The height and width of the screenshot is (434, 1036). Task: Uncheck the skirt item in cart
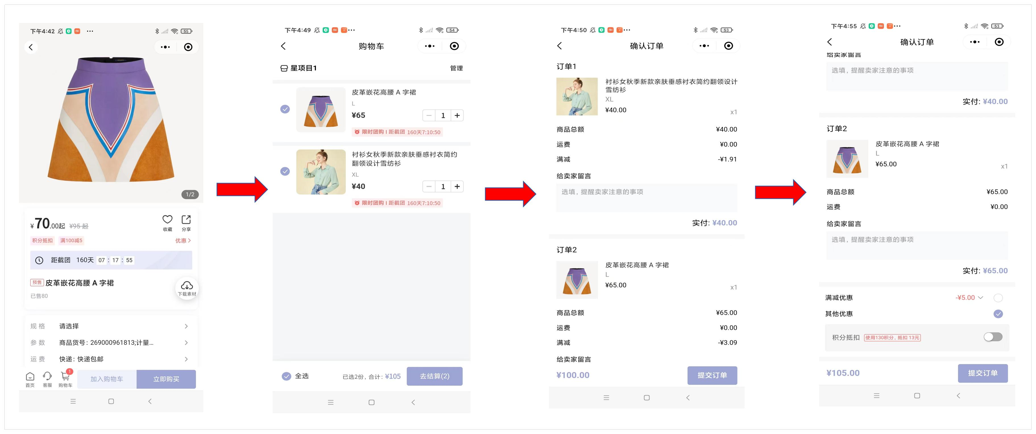click(x=285, y=109)
